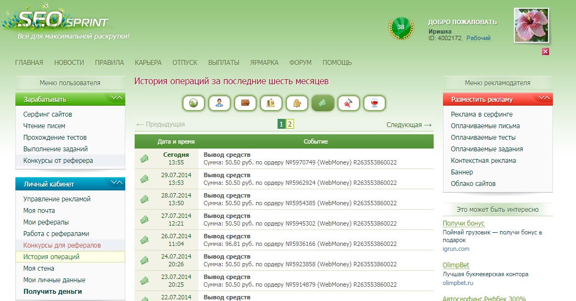The width and height of the screenshot is (576, 301).
Task: Open Моя стена
Action: [x=38, y=268]
